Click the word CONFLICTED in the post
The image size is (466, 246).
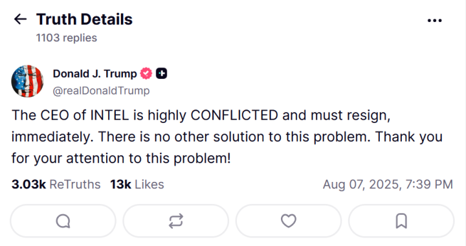tap(234, 115)
